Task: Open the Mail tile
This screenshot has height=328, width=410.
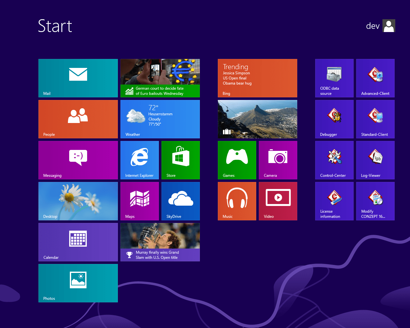Action: pos(78,78)
